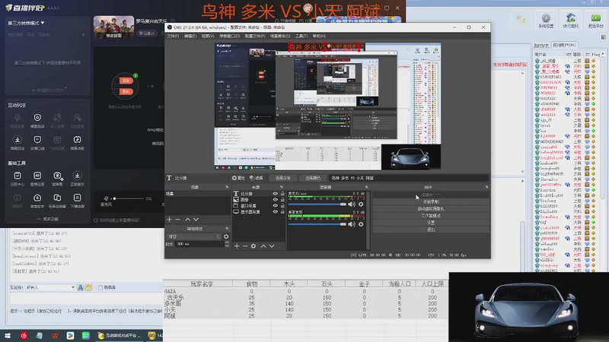This screenshot has height=342, width=609.
Task: Open OBS 编辑(E) menu
Action: [x=190, y=36]
